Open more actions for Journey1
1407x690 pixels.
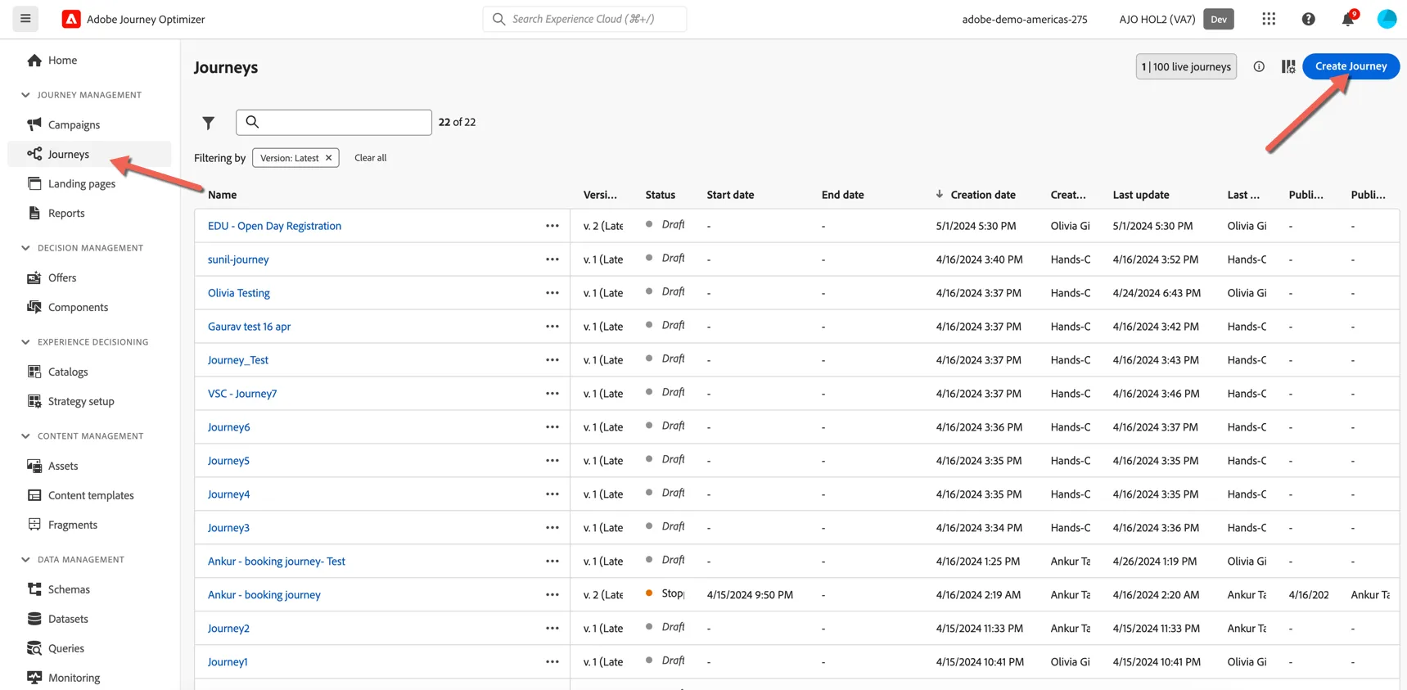[552, 662]
